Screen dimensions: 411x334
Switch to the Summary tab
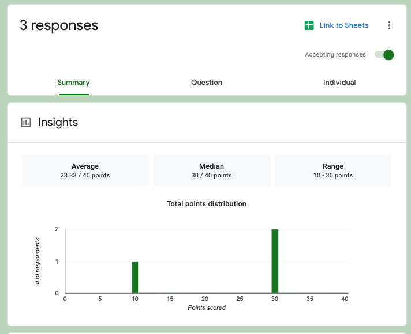coord(73,83)
